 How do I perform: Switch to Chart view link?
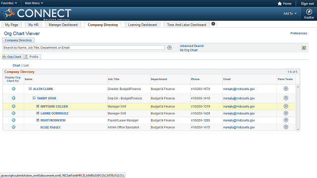coord(16,65)
